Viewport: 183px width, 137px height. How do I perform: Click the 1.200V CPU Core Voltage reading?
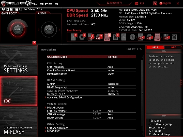97,111
